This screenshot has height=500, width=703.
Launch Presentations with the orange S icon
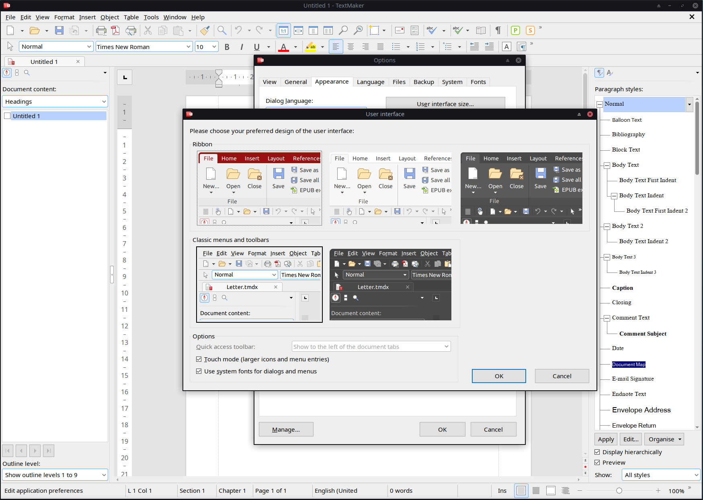pyautogui.click(x=530, y=31)
